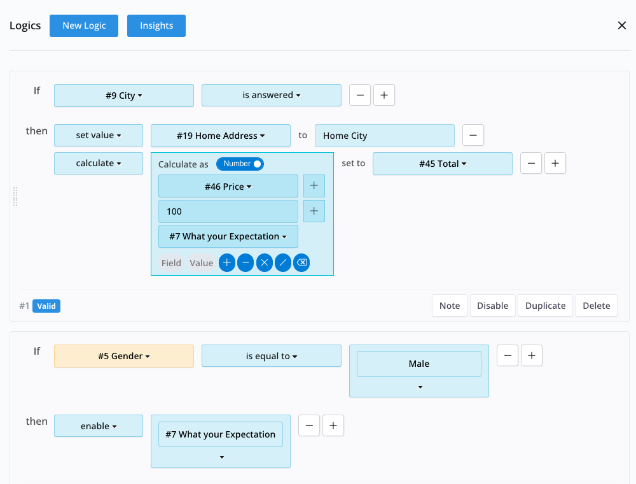Click the addition operator icon in calculator
The image size is (636, 484).
click(x=227, y=263)
